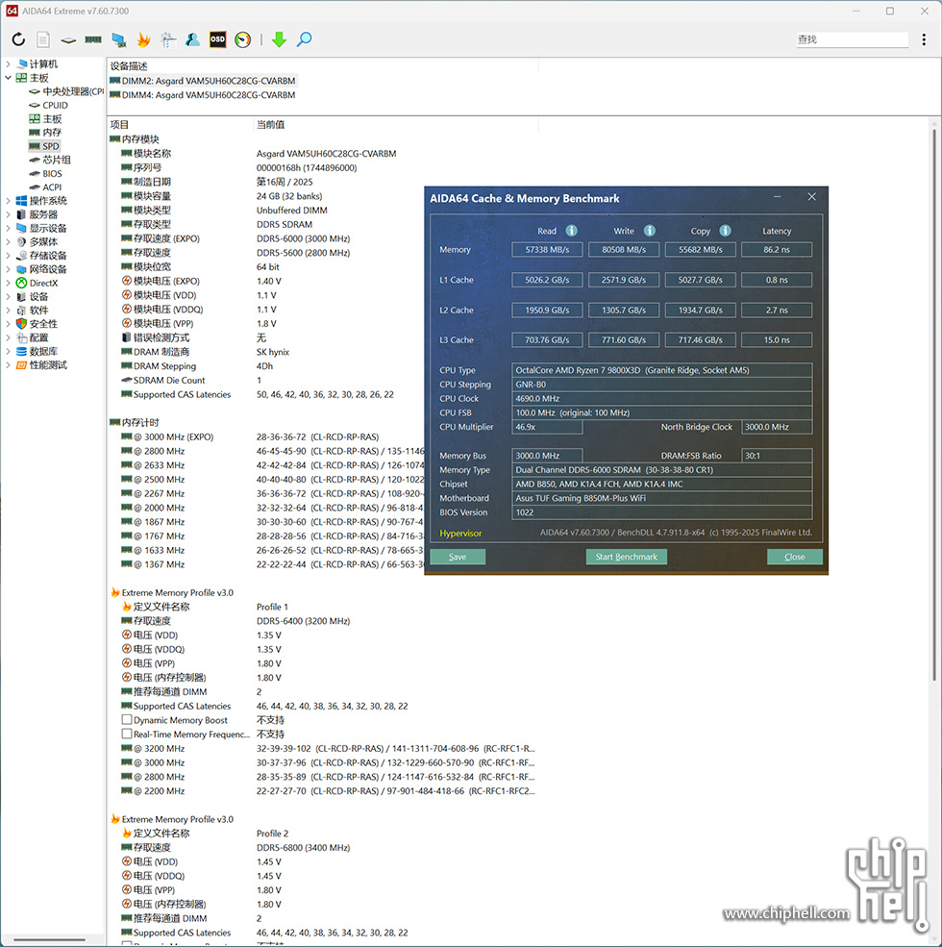Focus the 查找 search input field
942x947 pixels.
point(852,39)
